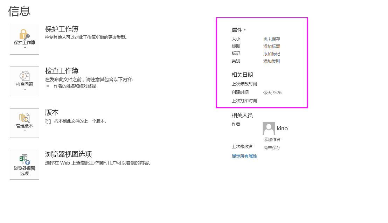388x223 pixels.
Task: Click the 添加标题 field to add title
Action: 272,46
